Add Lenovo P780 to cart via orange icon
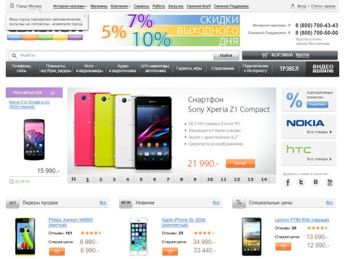This screenshot has height=259, width=345. [x=283, y=246]
